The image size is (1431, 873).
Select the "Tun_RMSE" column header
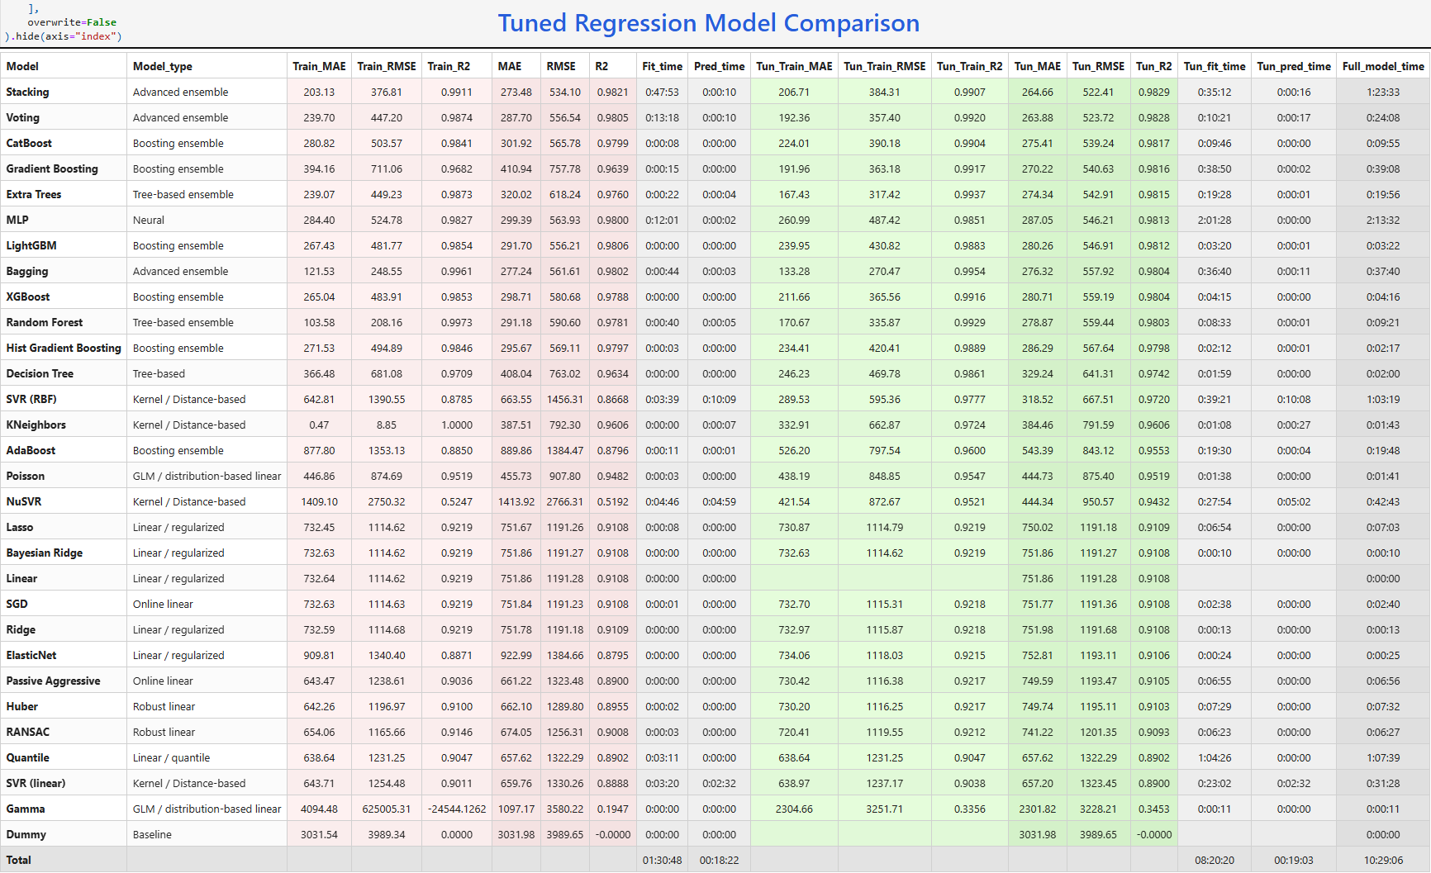(x=1099, y=66)
